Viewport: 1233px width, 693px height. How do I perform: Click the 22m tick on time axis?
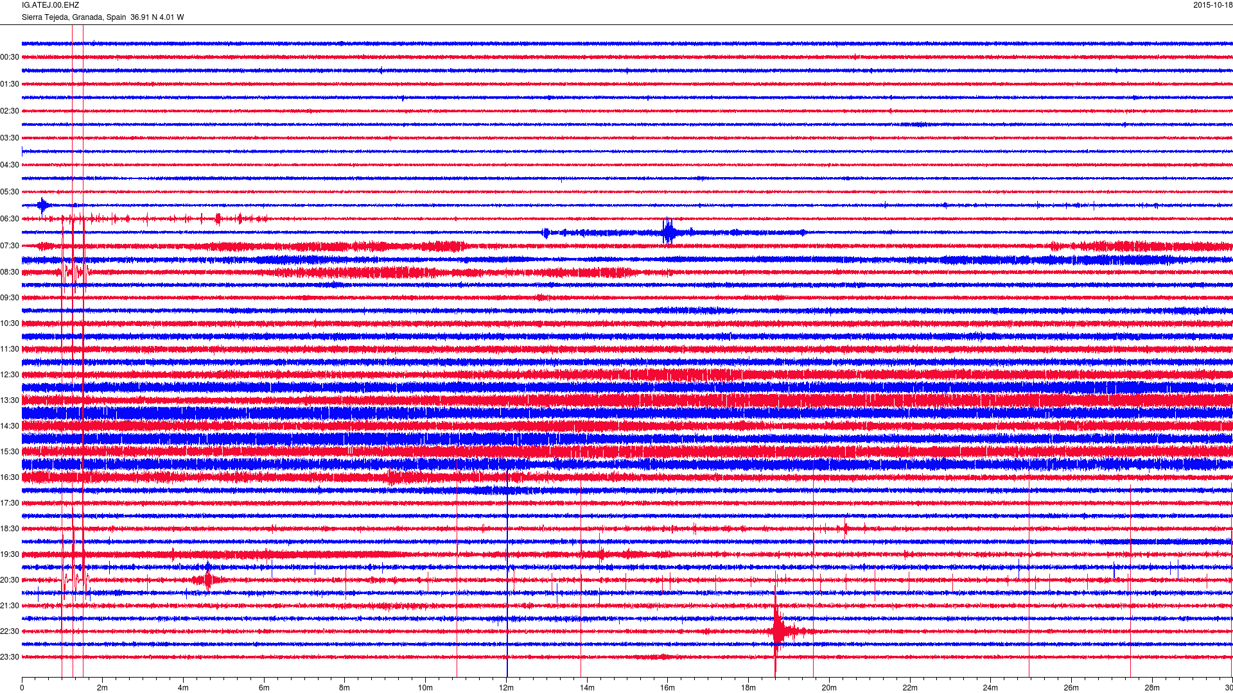tap(910, 688)
